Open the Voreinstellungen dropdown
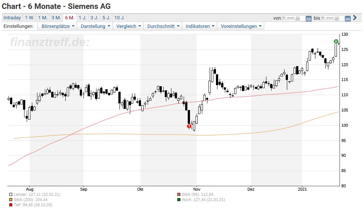This screenshot has height=210, width=364. tap(241, 26)
